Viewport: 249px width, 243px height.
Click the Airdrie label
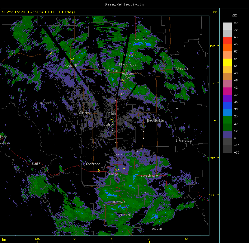coord(116,155)
